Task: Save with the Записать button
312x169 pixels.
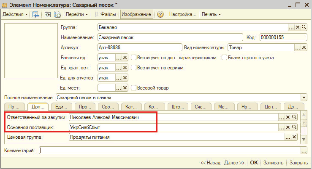Action: coord(273,163)
